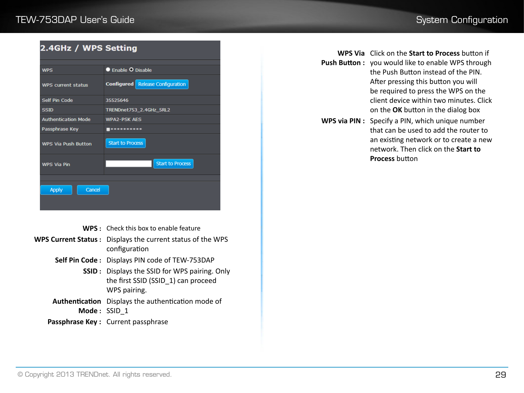Screen dimensions: 524x393
Task: Click the Passphrase Key label in panel
Action: point(60,129)
